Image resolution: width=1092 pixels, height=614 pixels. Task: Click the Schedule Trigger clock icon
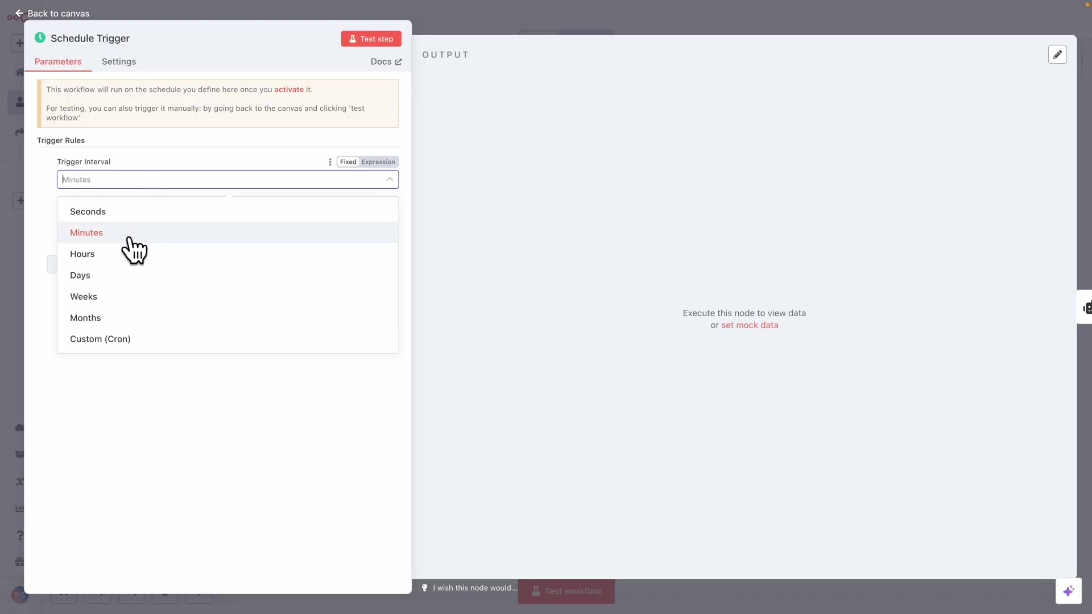(40, 38)
